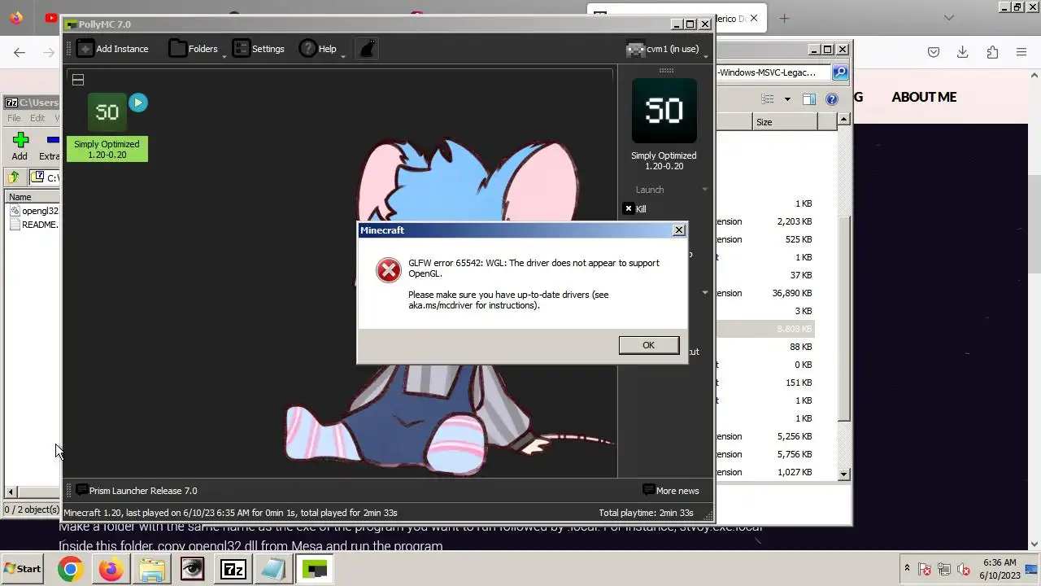Screen dimensions: 1041x586
Task: Collapse the instance group toggle
Action: (x=78, y=80)
